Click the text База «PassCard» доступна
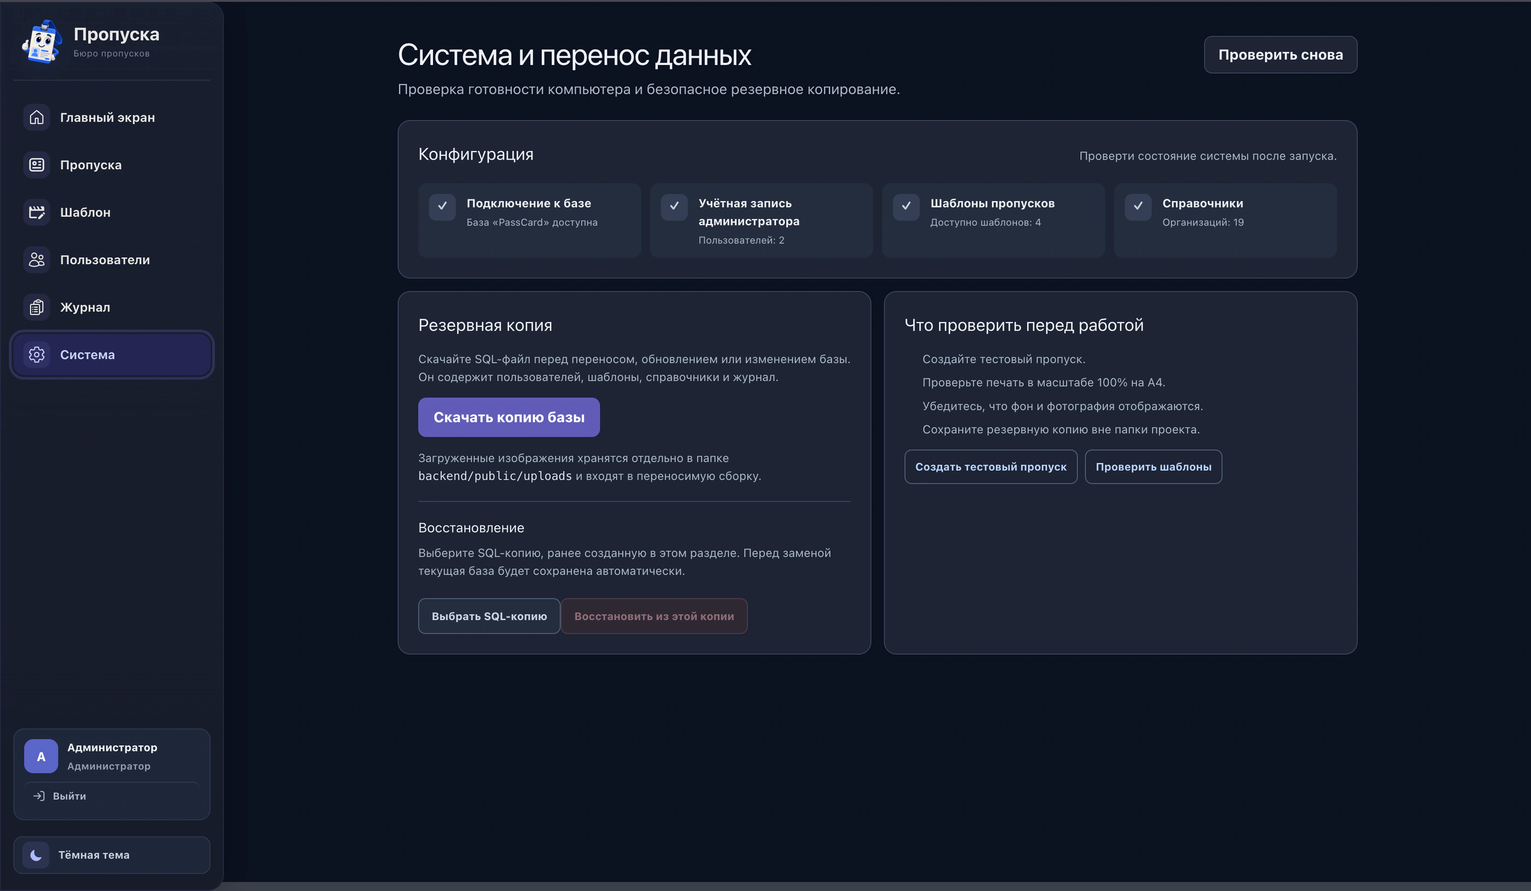The width and height of the screenshot is (1531, 891). click(531, 222)
